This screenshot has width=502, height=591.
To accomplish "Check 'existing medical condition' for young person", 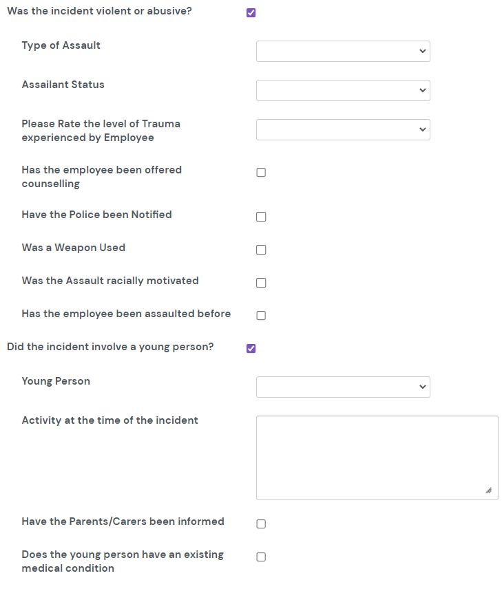I will tap(261, 557).
